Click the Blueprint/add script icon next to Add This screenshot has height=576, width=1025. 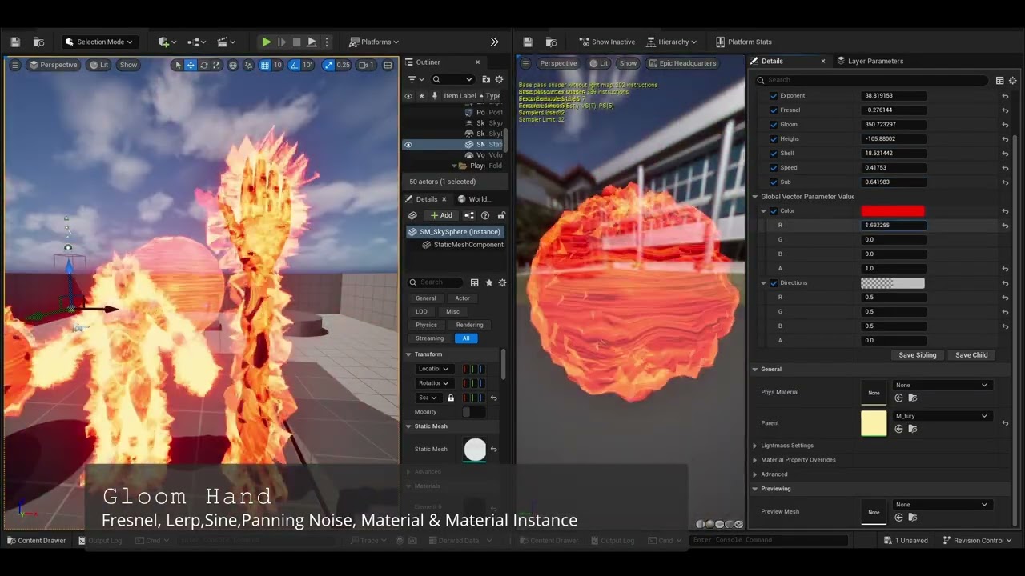coord(469,215)
